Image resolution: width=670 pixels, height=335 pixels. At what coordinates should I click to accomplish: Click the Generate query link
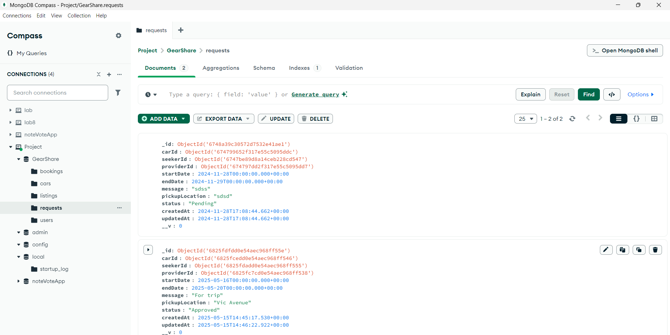pyautogui.click(x=315, y=95)
